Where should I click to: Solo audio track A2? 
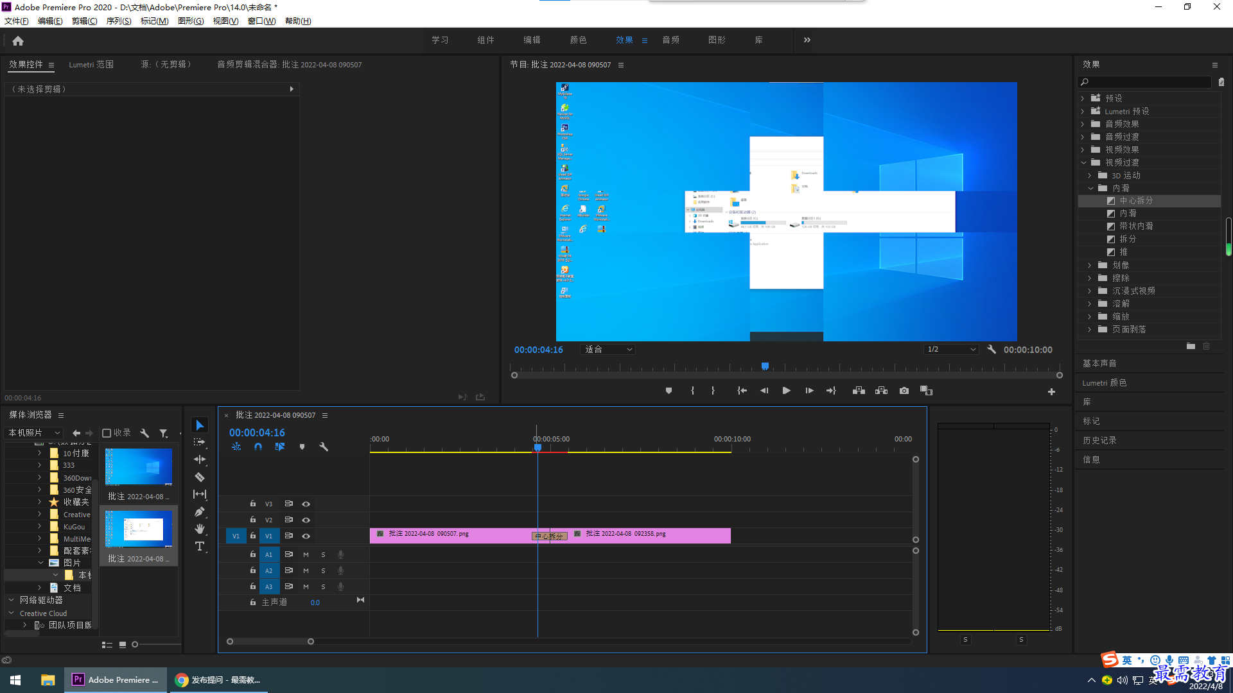[x=323, y=570]
